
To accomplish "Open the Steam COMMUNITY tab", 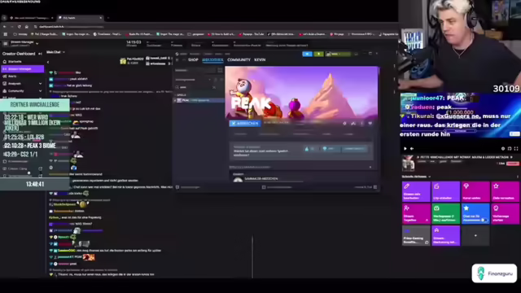I will pos(239,59).
